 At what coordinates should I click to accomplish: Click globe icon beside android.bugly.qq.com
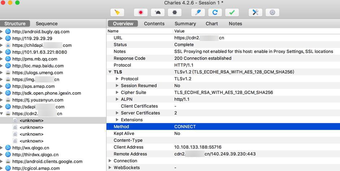[x=8, y=32]
